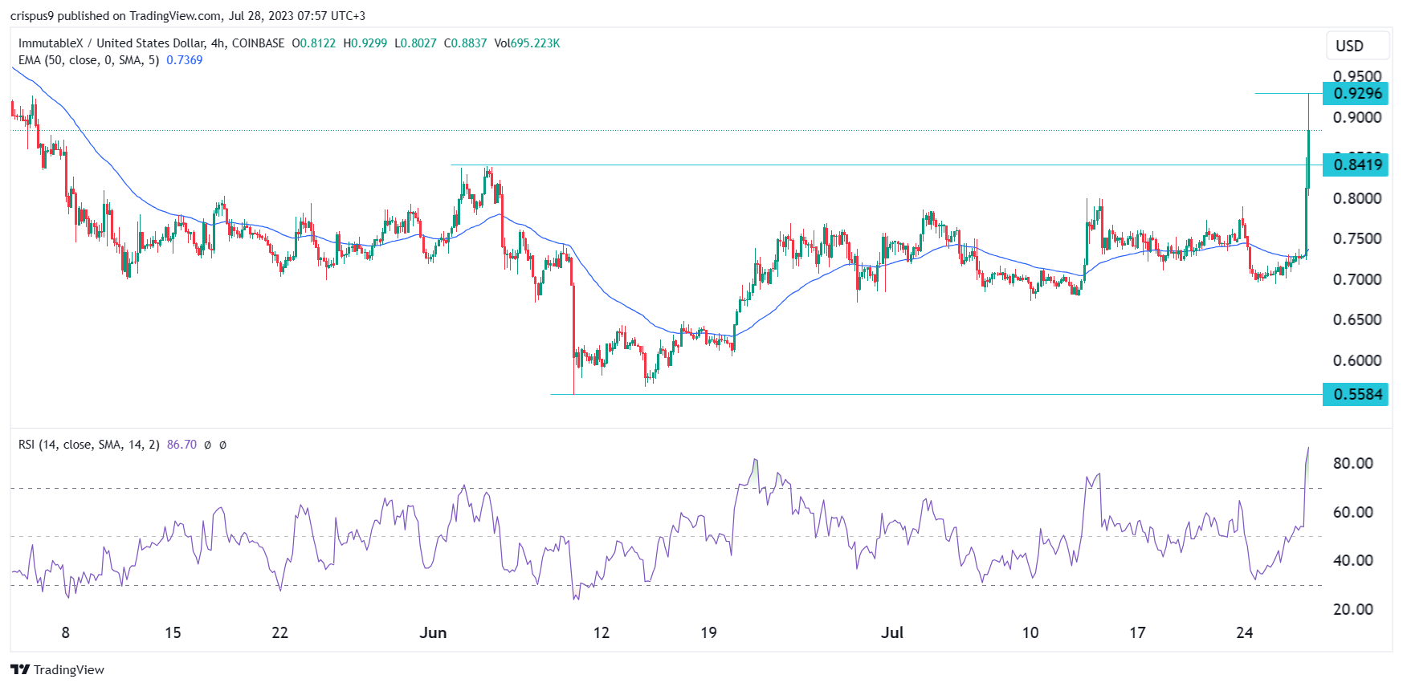Screen dimensions: 1403x687
Task: Click the 0.9500 price axis label
Action: point(1357,75)
